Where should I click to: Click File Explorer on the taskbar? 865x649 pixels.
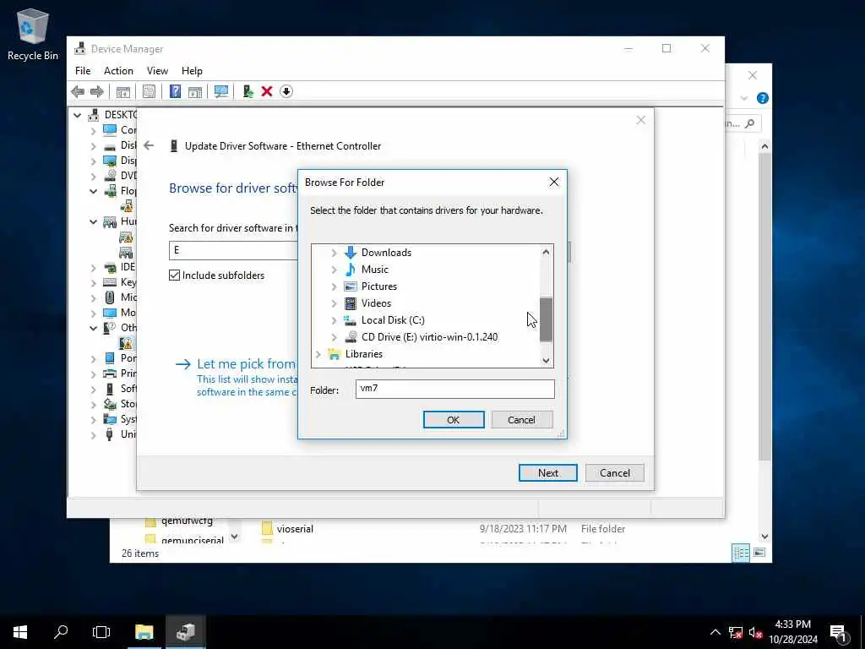(x=144, y=632)
